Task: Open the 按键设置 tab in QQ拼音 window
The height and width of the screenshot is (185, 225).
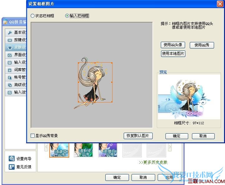Action: point(16,40)
